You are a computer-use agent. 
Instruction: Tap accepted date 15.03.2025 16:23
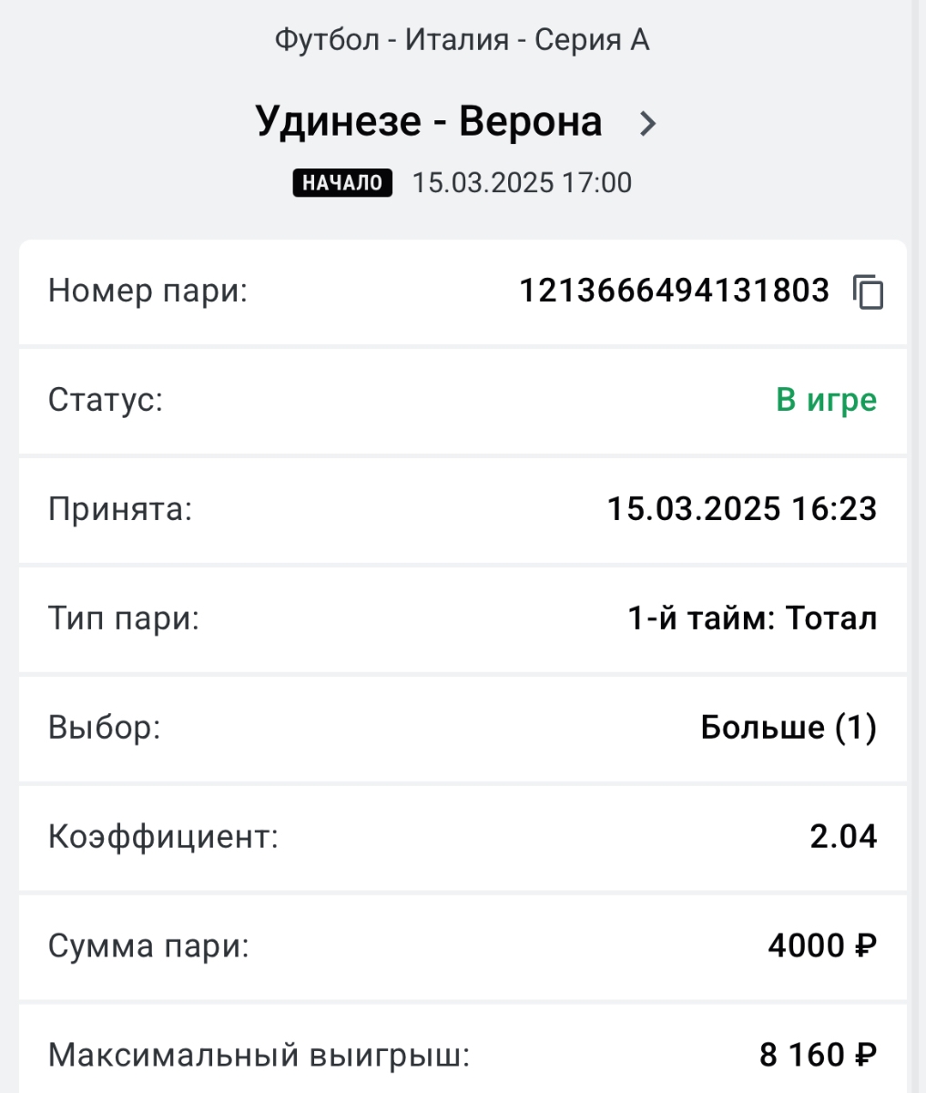(x=742, y=509)
